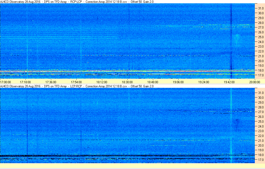Image resolution: width=265 pixels, height=169 pixels.
Task: Select the 18:48:00 time axis label
Action: (x=153, y=82)
